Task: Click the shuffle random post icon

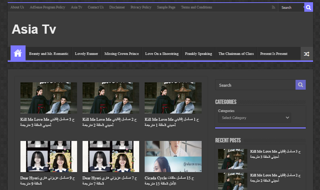Action: (306, 54)
